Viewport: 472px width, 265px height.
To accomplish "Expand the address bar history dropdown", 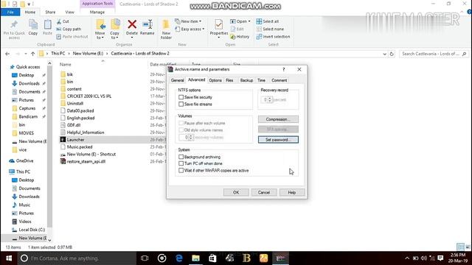I will (x=384, y=54).
